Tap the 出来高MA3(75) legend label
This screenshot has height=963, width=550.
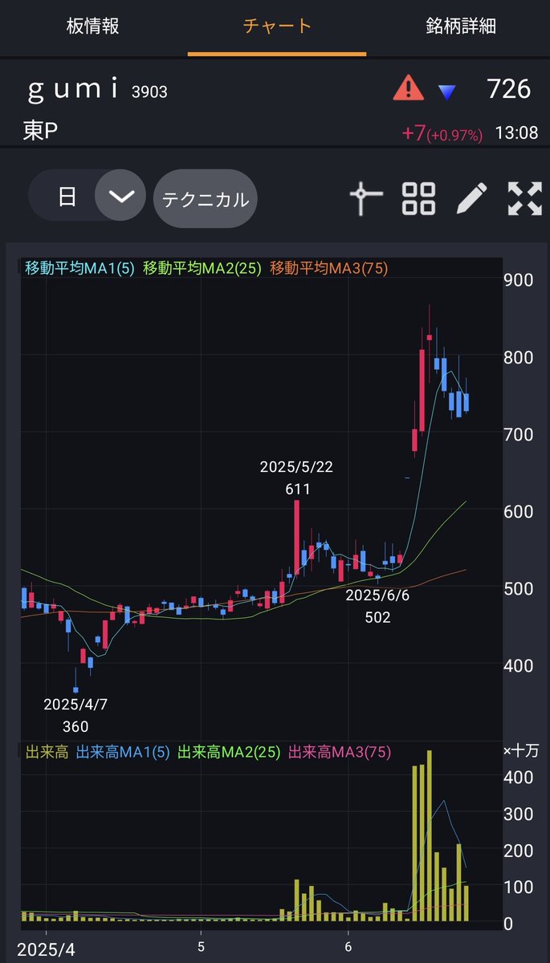339,752
